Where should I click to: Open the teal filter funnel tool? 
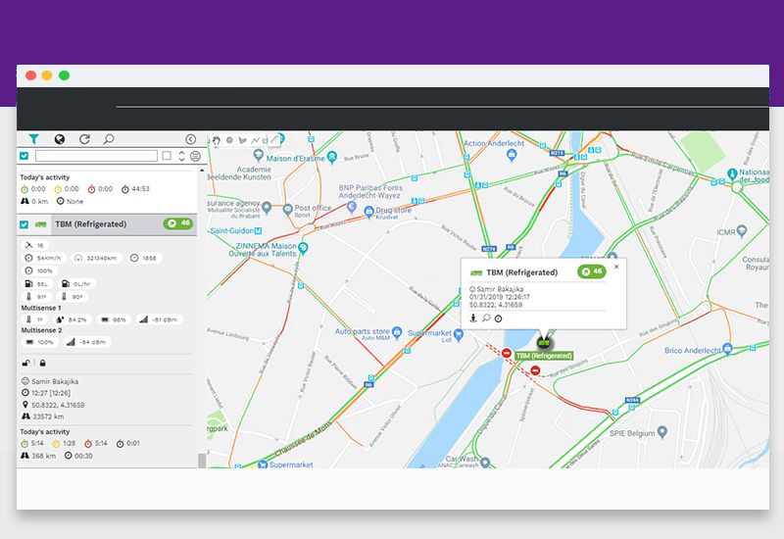(x=33, y=139)
